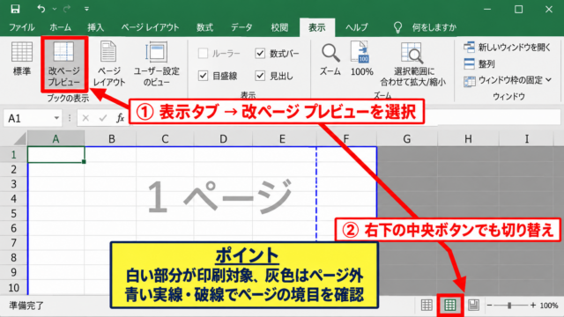The width and height of the screenshot is (564, 317).
Task: Switch to the 挿入 tab
Action: (x=95, y=27)
